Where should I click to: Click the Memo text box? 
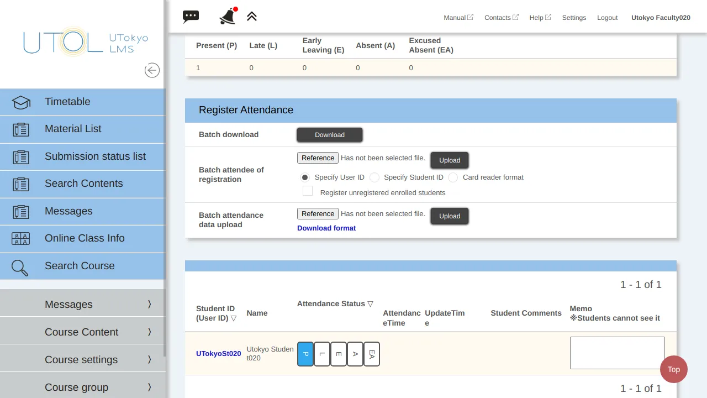point(617,353)
